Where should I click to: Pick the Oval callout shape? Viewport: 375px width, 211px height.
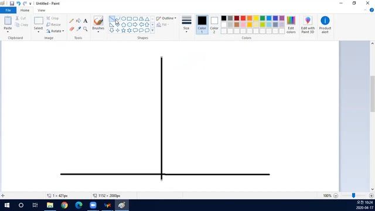click(x=141, y=30)
